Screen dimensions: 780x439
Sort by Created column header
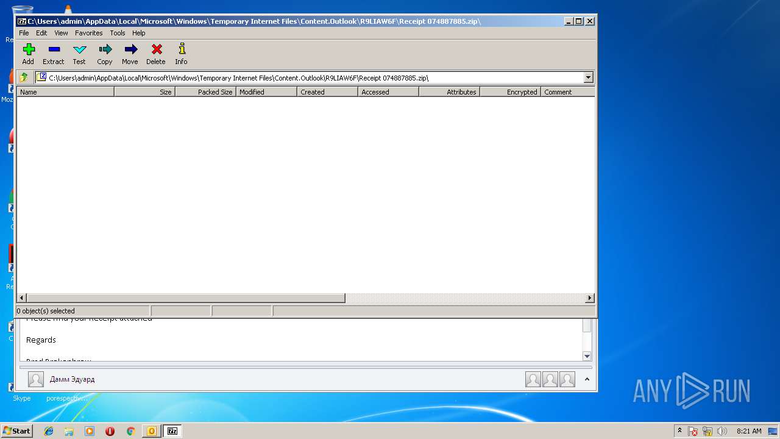(x=327, y=92)
